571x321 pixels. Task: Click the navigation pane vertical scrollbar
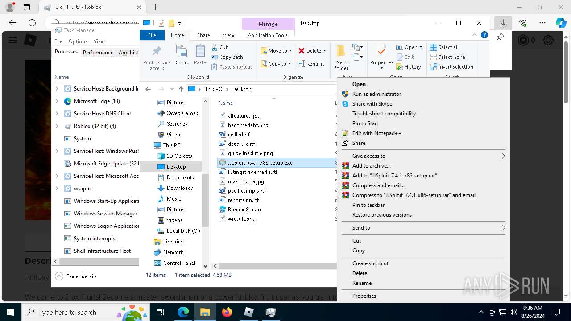pyautogui.click(x=206, y=200)
